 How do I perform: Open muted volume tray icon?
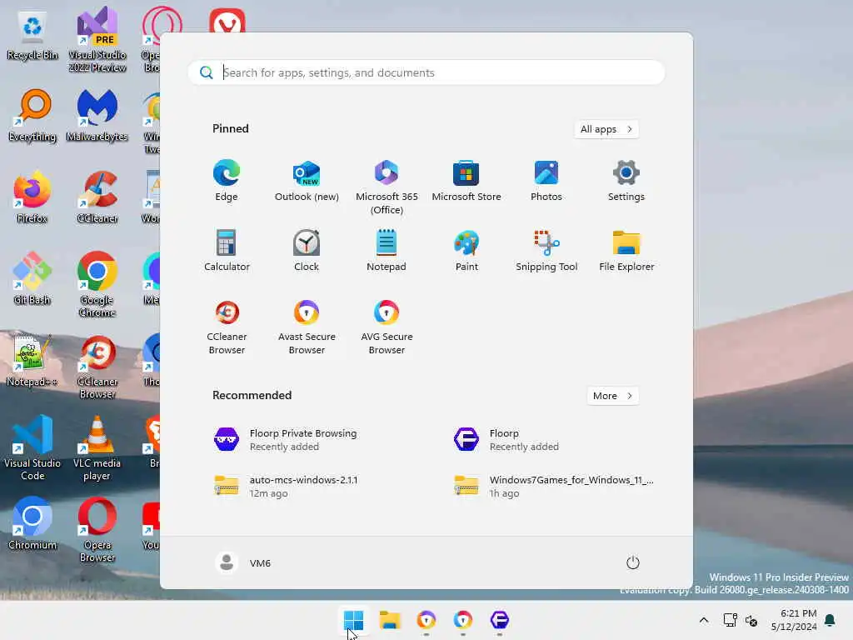tap(751, 620)
